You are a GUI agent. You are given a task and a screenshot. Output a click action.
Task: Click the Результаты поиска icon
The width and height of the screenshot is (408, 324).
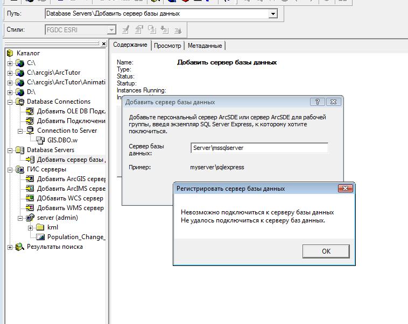(20, 247)
